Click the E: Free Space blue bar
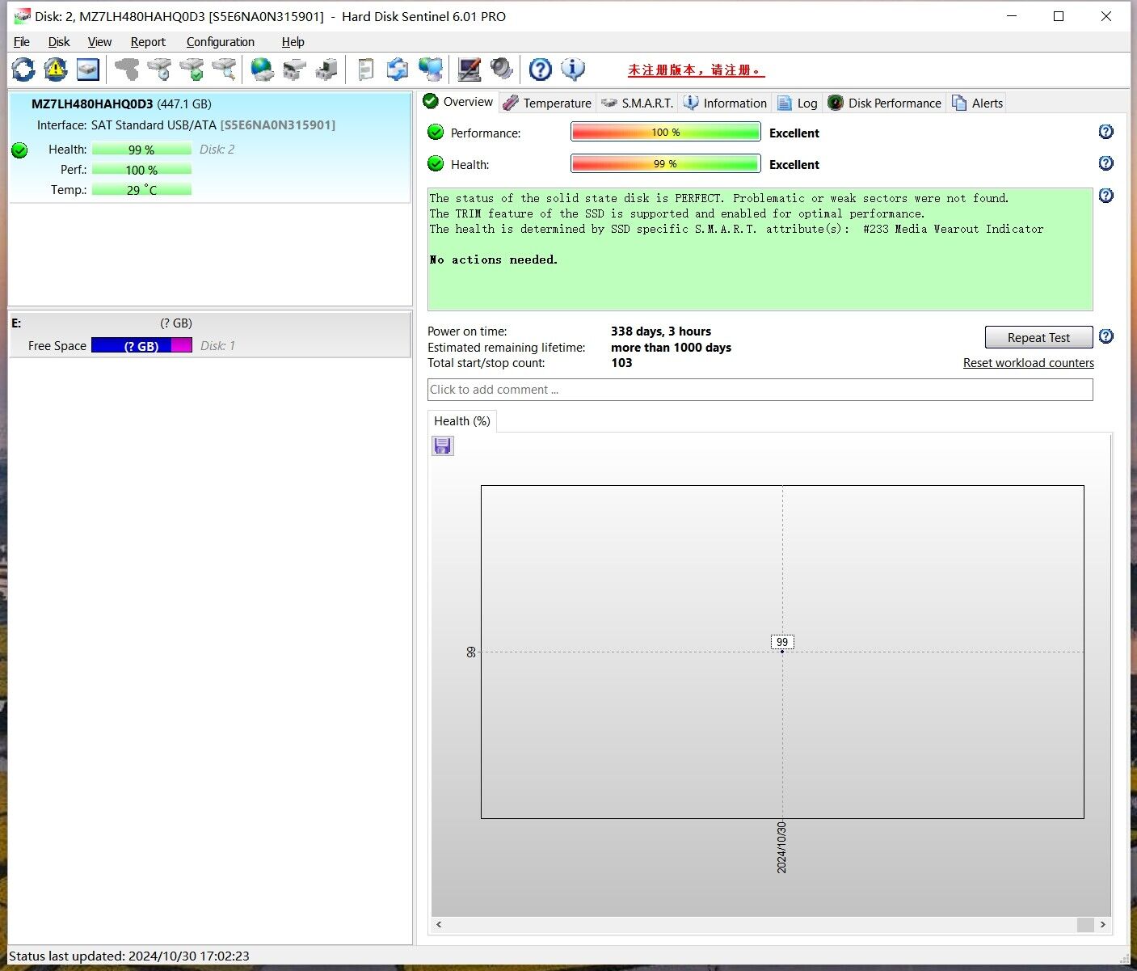The width and height of the screenshot is (1137, 971). click(x=141, y=345)
